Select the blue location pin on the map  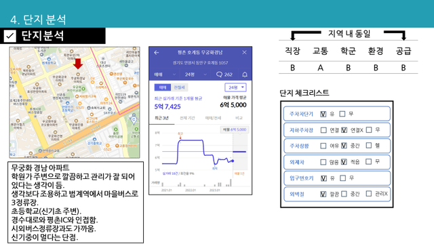pos(134,121)
